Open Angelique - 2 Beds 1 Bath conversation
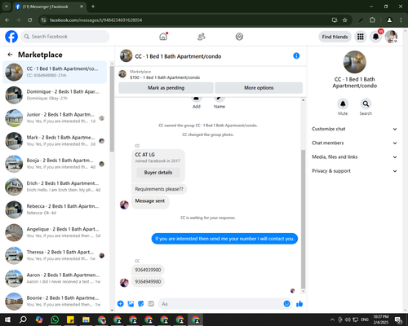The height and width of the screenshot is (326, 408). (x=55, y=232)
